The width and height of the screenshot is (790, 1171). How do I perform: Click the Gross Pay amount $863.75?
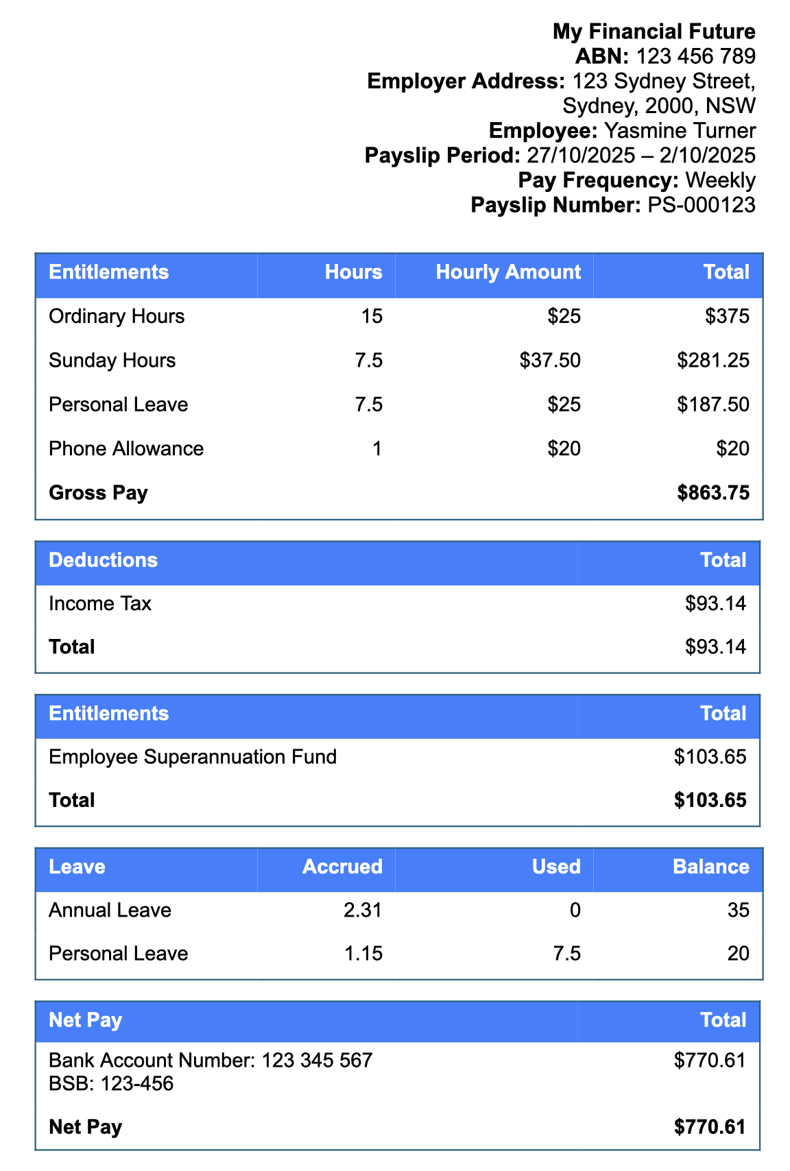pos(713,493)
